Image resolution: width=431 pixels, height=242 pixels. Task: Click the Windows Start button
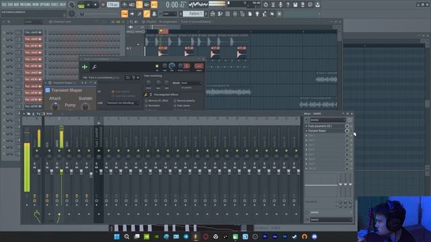coord(117,237)
